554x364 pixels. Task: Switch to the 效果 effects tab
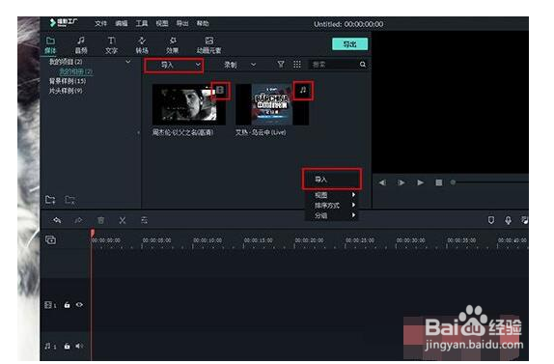(x=173, y=45)
